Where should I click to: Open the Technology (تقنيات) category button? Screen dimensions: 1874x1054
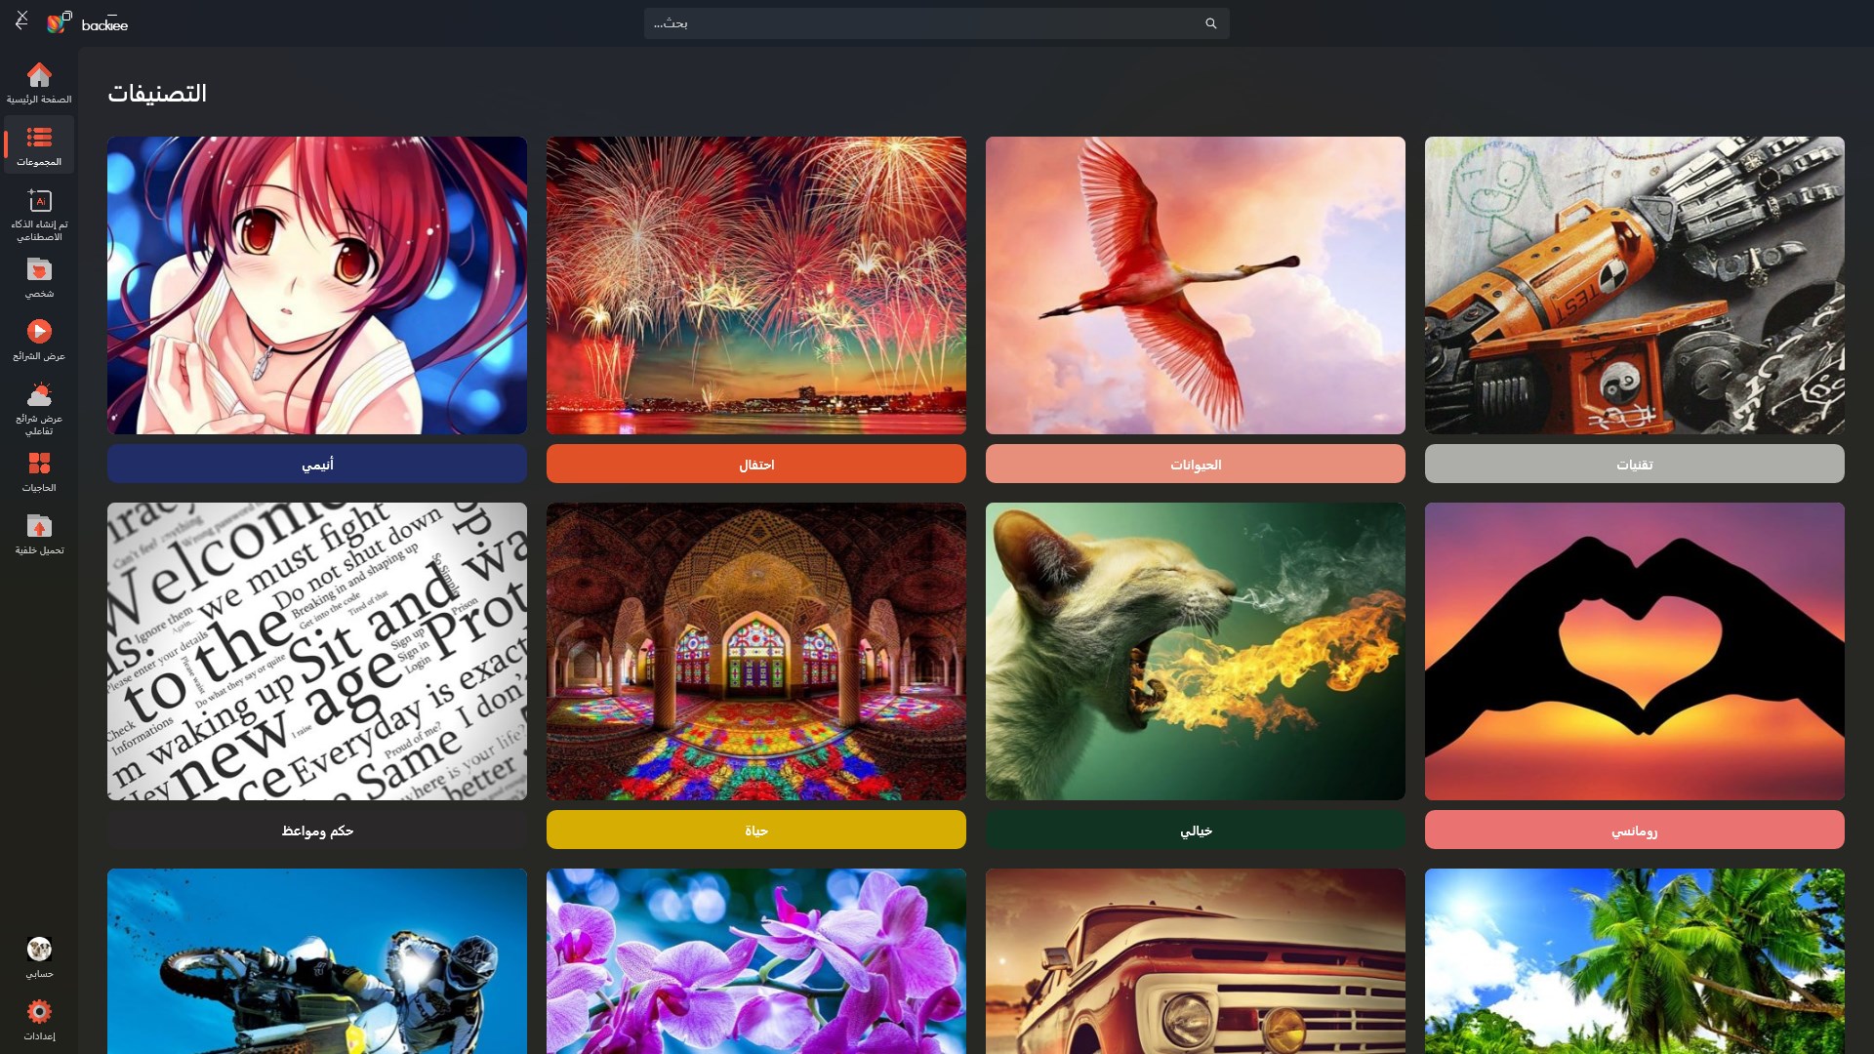click(x=1635, y=464)
